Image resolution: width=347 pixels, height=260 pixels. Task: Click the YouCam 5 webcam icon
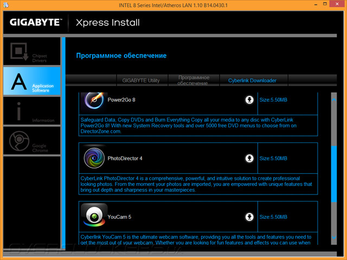click(94, 215)
